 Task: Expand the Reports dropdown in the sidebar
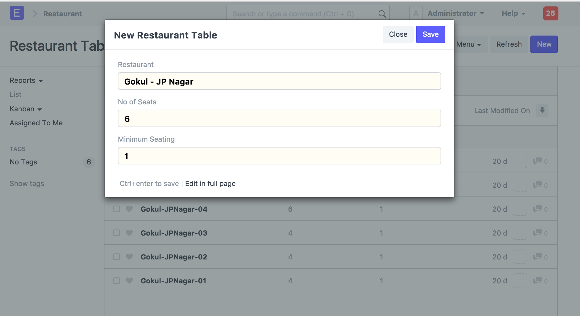[26, 80]
